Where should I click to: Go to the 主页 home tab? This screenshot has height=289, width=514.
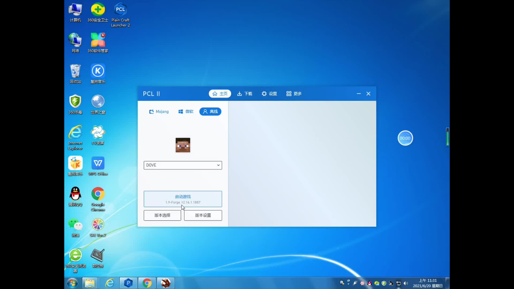tap(220, 94)
